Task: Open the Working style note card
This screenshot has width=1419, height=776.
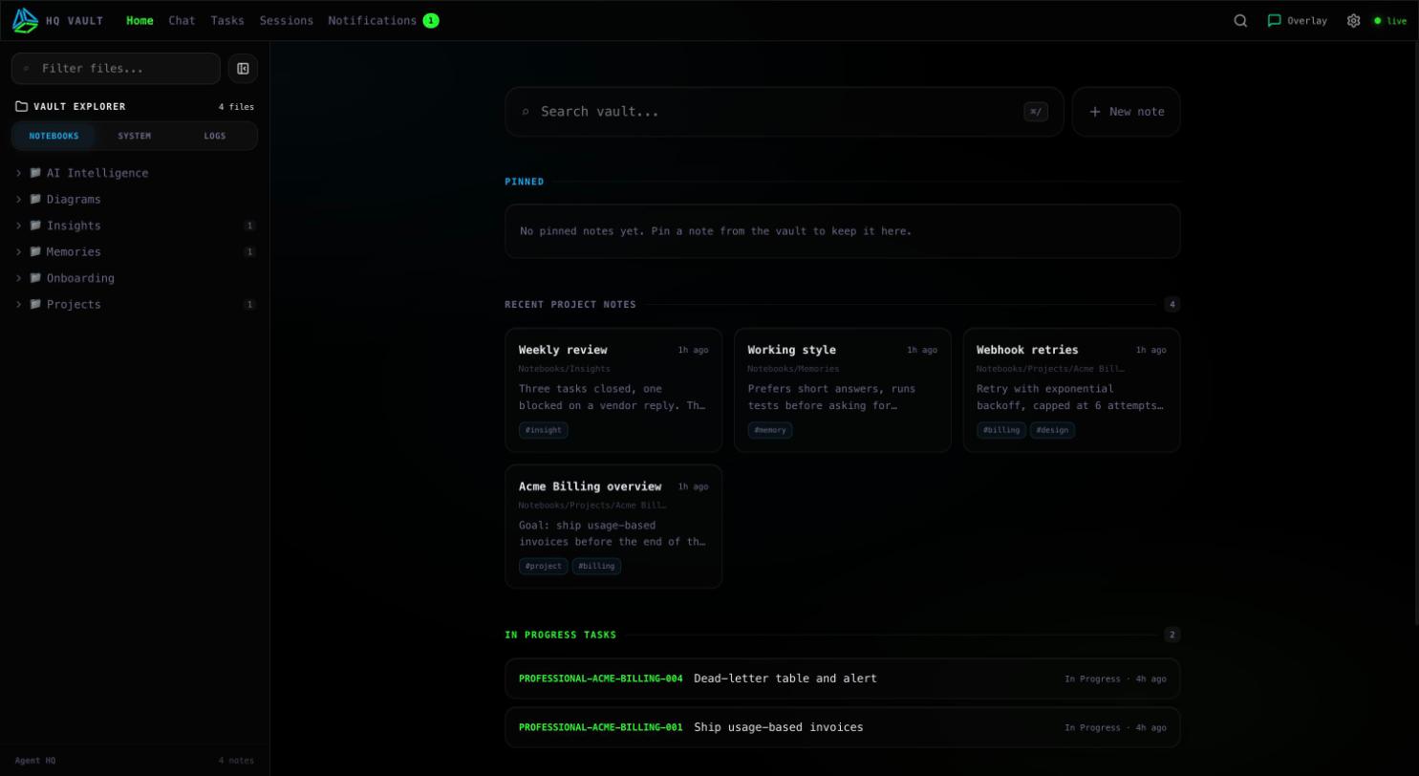Action: click(843, 390)
